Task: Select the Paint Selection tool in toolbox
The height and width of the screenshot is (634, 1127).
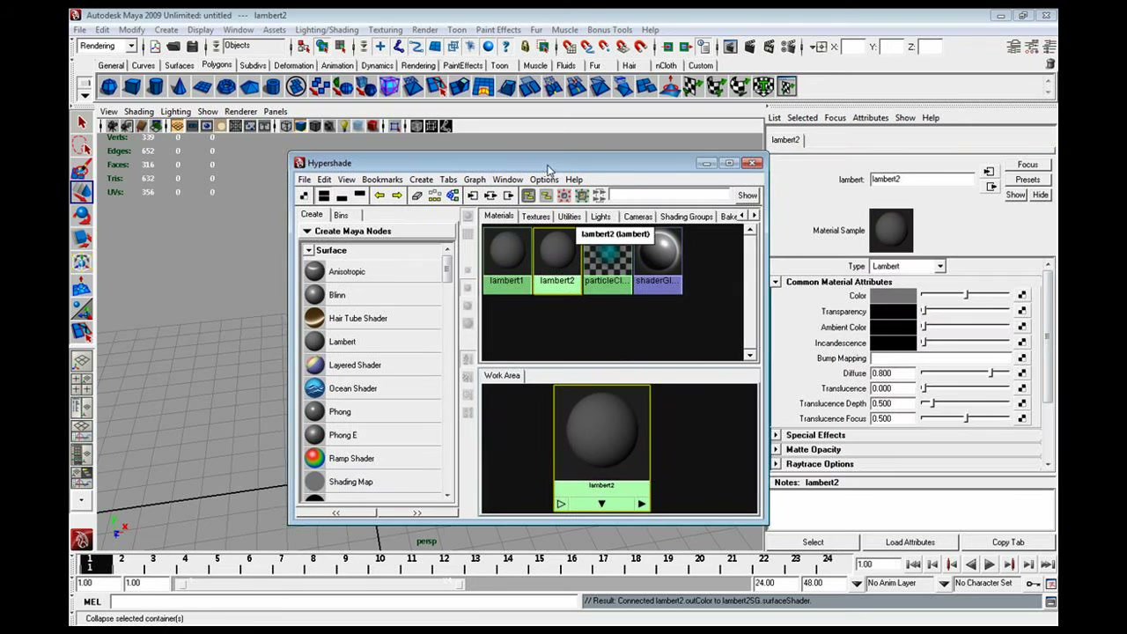Action: coord(82,168)
